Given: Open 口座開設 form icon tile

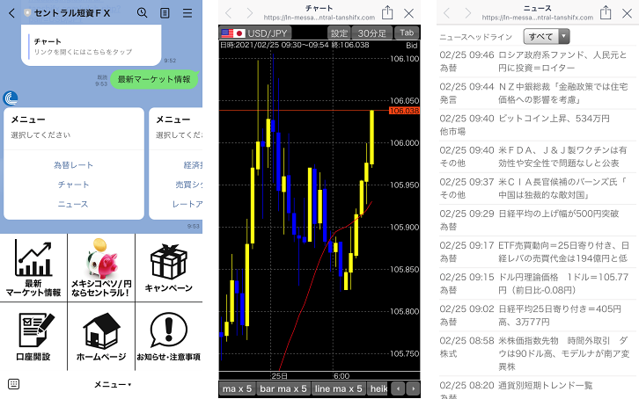Looking at the screenshot, I should [33, 337].
